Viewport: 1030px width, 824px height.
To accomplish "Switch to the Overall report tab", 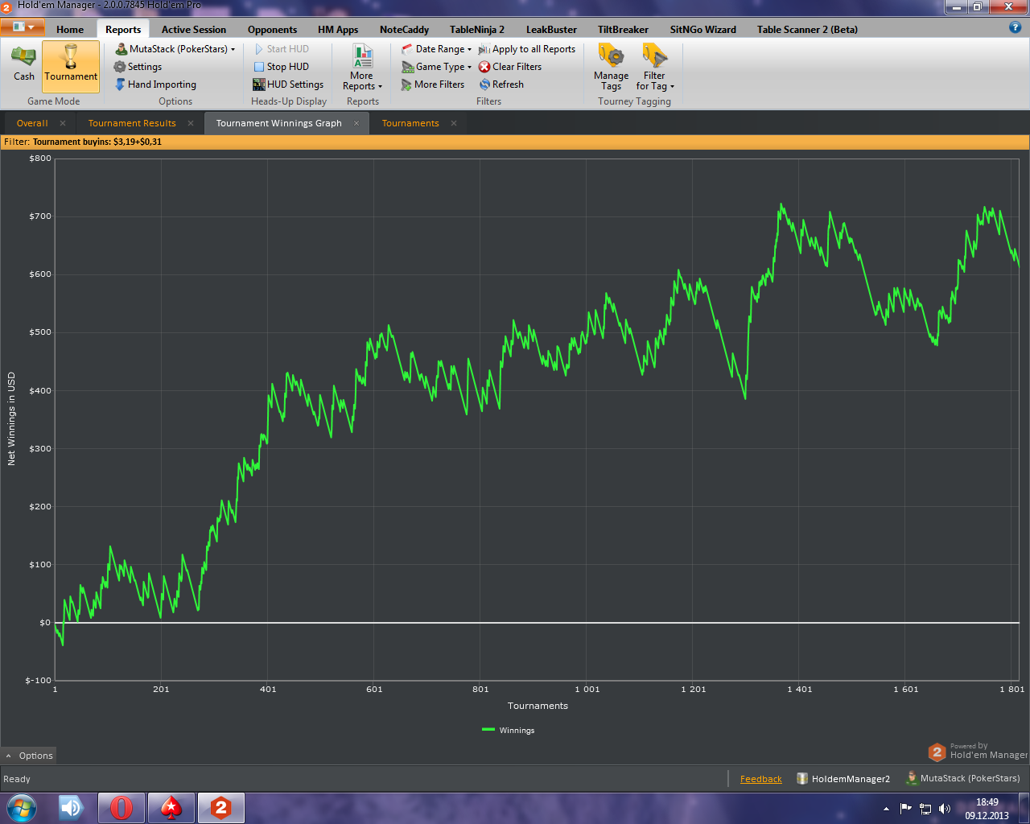I will [32, 123].
